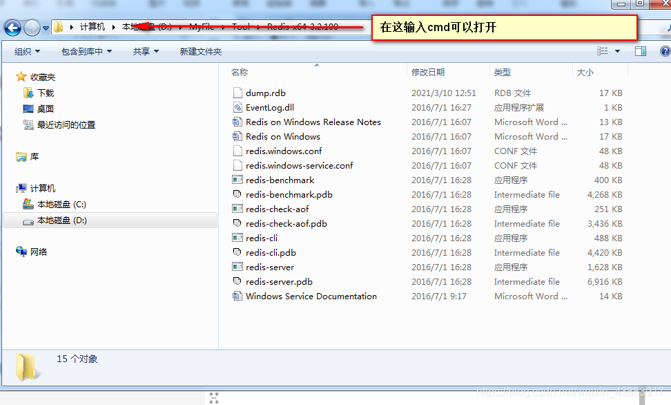Select the redis-benchmark application icon
This screenshot has width=671, height=405.
(x=237, y=180)
